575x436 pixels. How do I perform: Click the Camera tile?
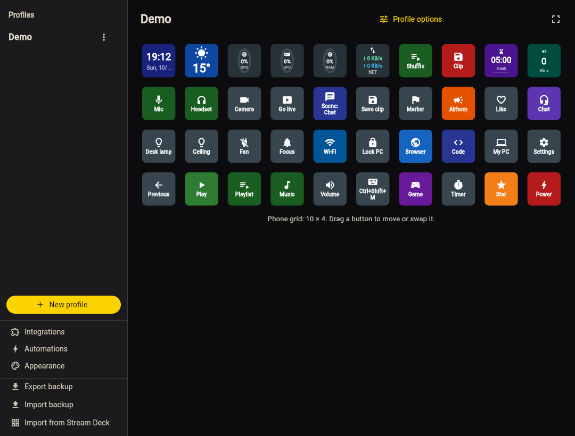point(244,104)
